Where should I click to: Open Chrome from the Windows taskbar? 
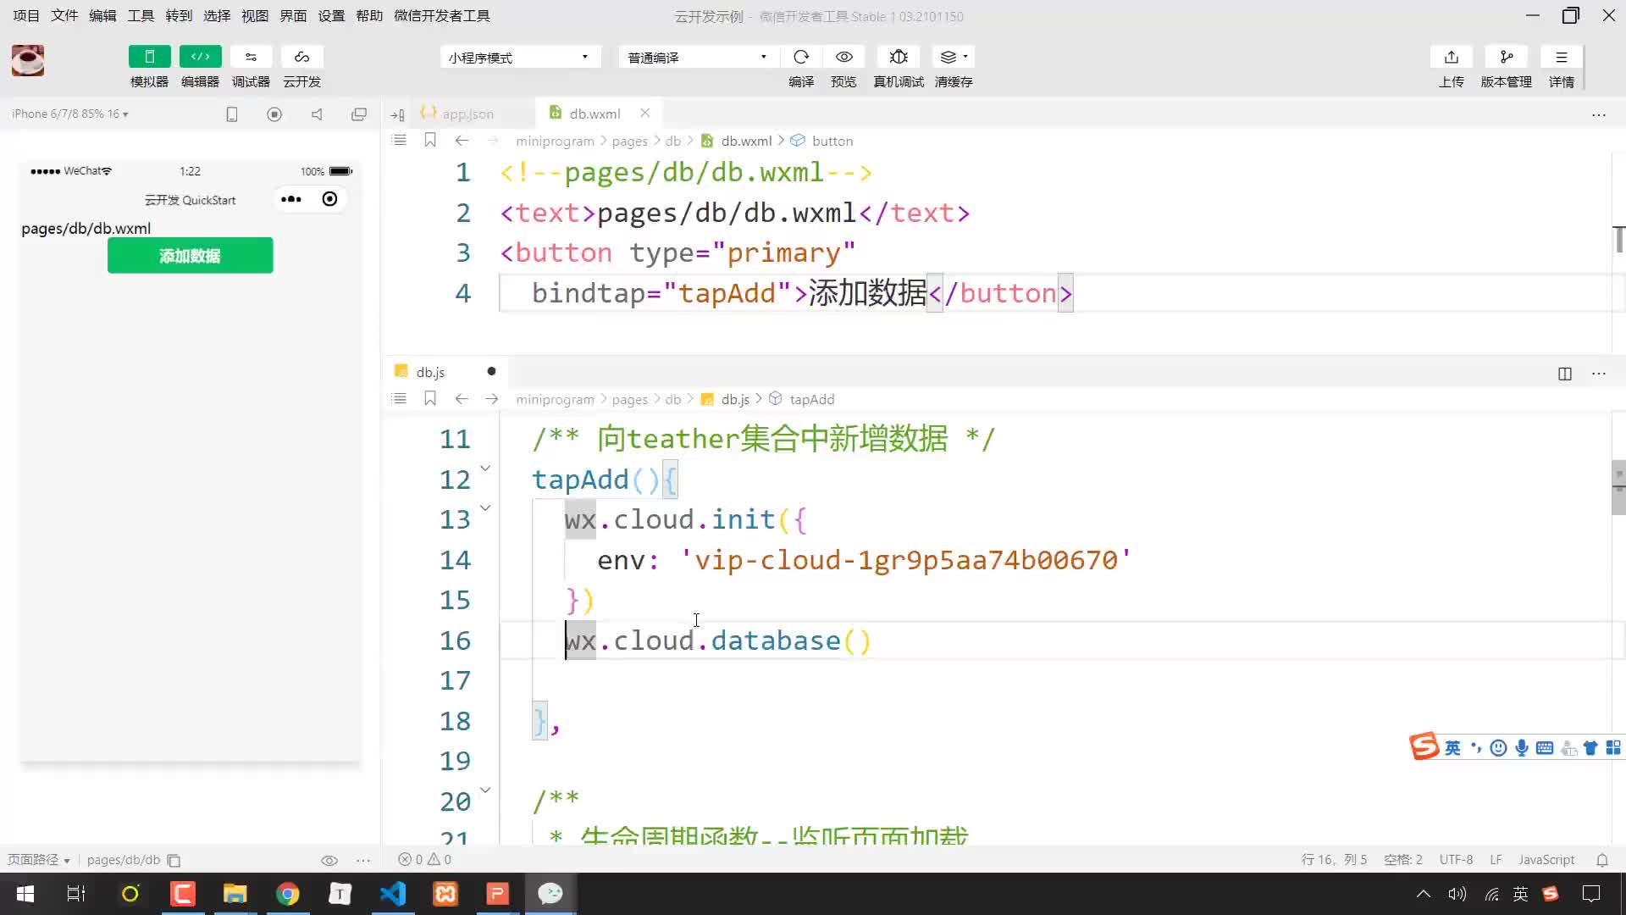(x=288, y=894)
